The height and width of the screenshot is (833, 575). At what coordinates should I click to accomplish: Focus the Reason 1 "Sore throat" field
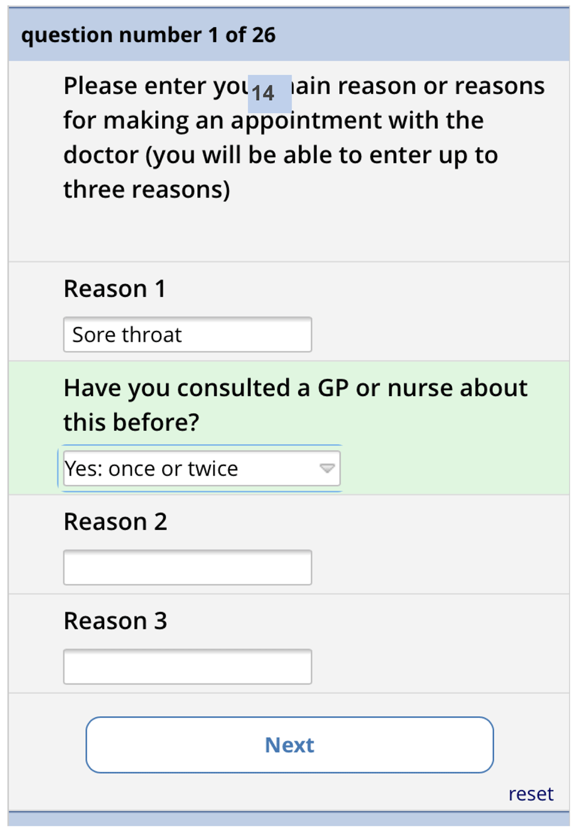(x=187, y=334)
